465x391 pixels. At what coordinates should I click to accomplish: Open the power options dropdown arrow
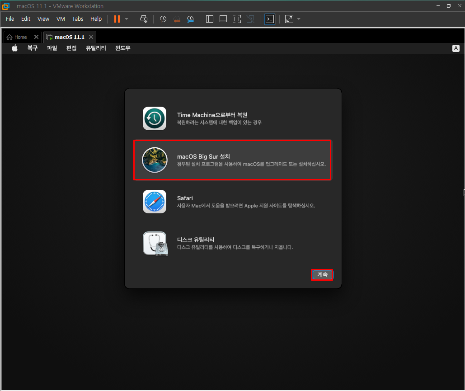click(x=127, y=19)
